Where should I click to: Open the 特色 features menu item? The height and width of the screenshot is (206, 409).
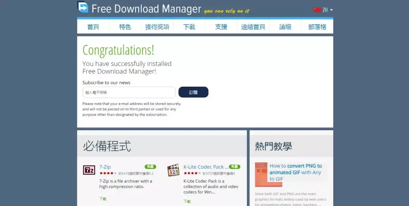tap(125, 27)
